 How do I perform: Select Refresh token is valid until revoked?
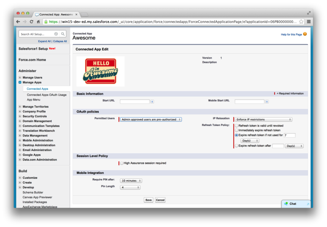point(237,125)
